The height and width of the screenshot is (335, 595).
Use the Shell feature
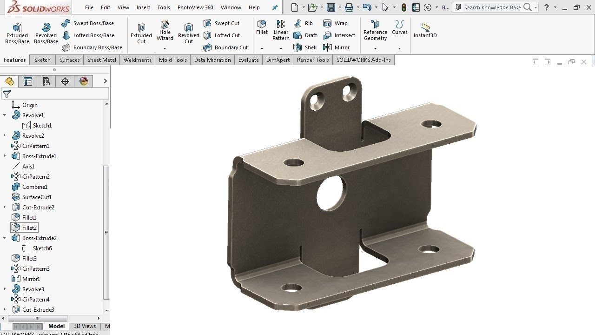coord(305,47)
